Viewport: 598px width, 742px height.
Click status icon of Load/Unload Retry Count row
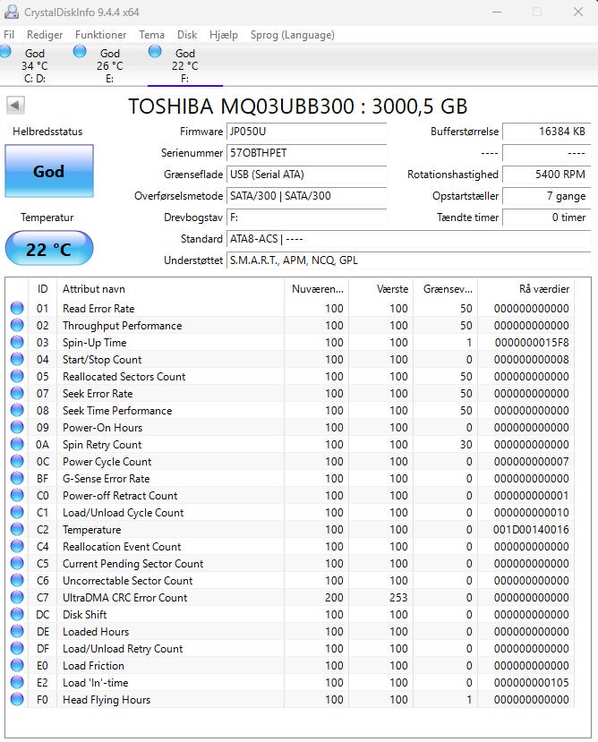17,649
